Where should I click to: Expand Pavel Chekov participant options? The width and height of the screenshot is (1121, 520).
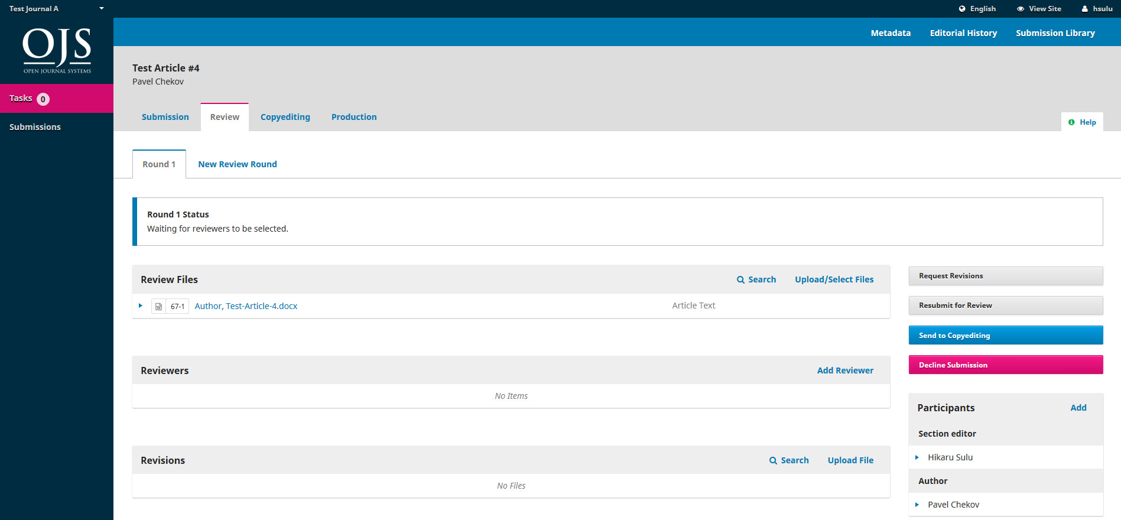coord(917,505)
